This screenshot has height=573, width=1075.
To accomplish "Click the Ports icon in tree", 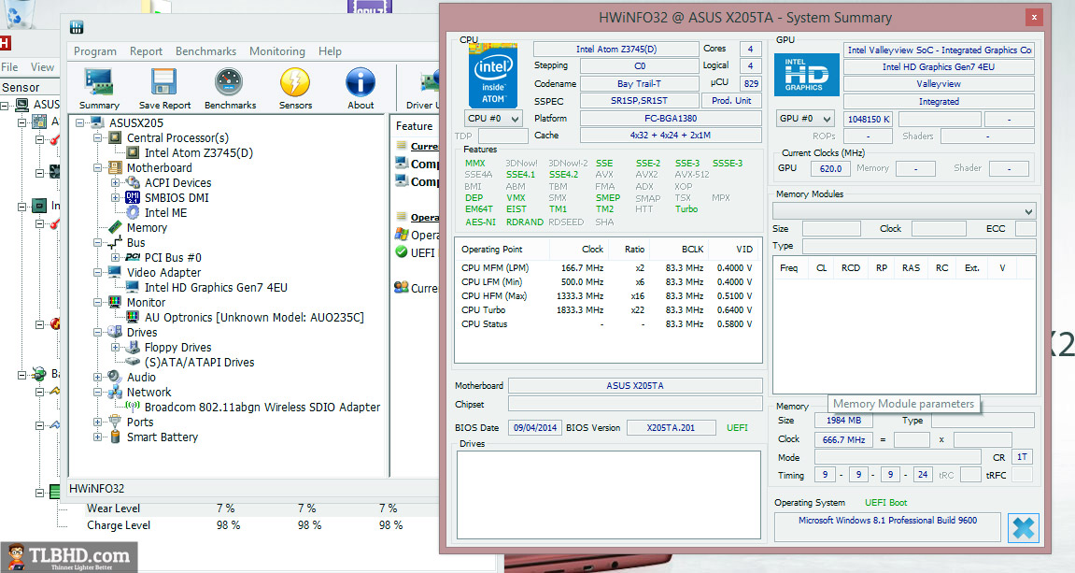I will coord(115,422).
